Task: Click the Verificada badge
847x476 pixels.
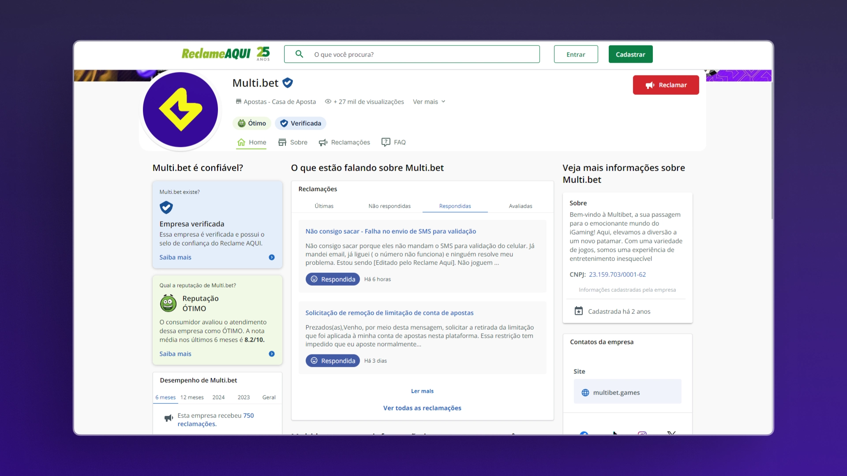Action: (300, 123)
